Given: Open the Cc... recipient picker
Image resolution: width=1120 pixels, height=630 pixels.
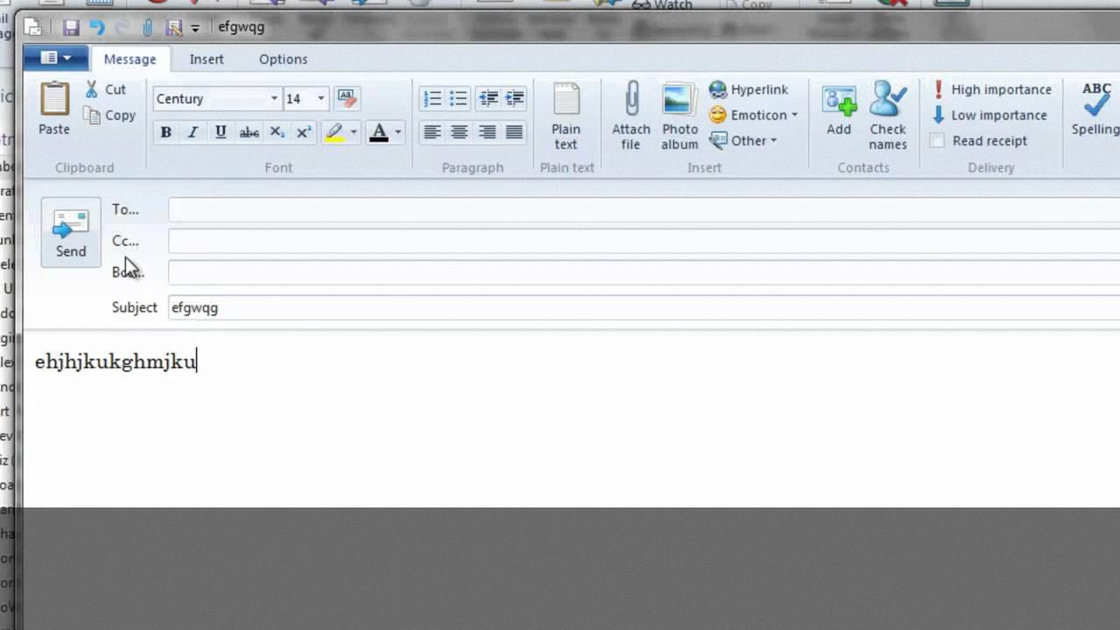Looking at the screenshot, I should (x=125, y=241).
